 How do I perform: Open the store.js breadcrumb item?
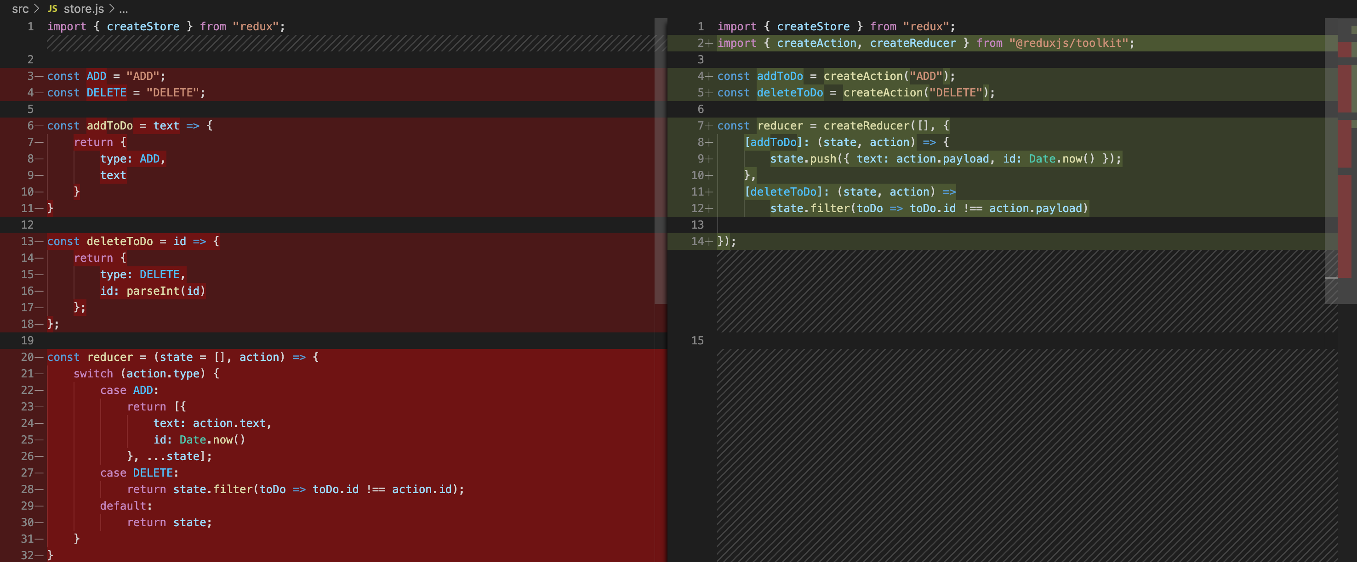pyautogui.click(x=83, y=9)
